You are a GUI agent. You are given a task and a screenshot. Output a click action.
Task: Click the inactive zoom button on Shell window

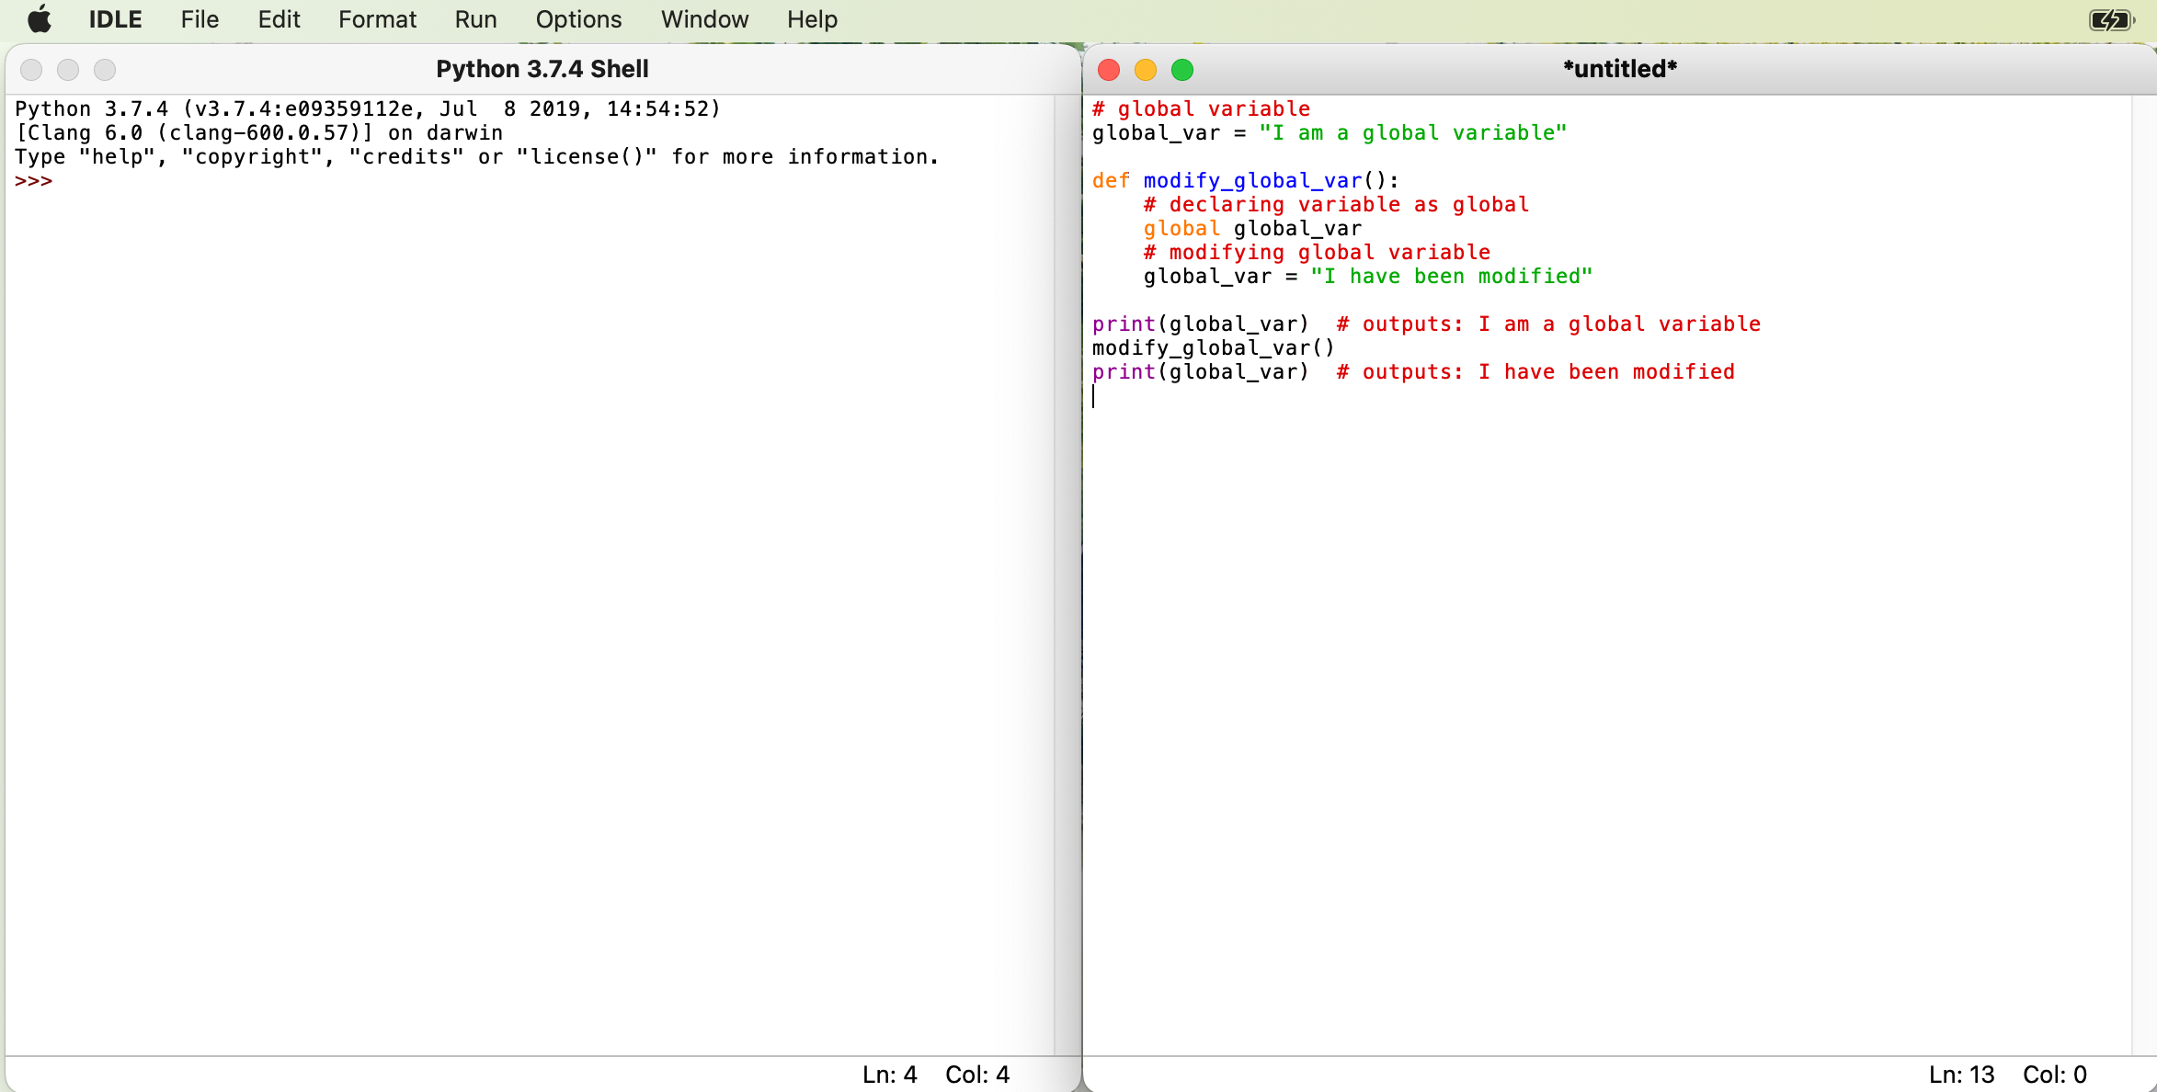(105, 70)
